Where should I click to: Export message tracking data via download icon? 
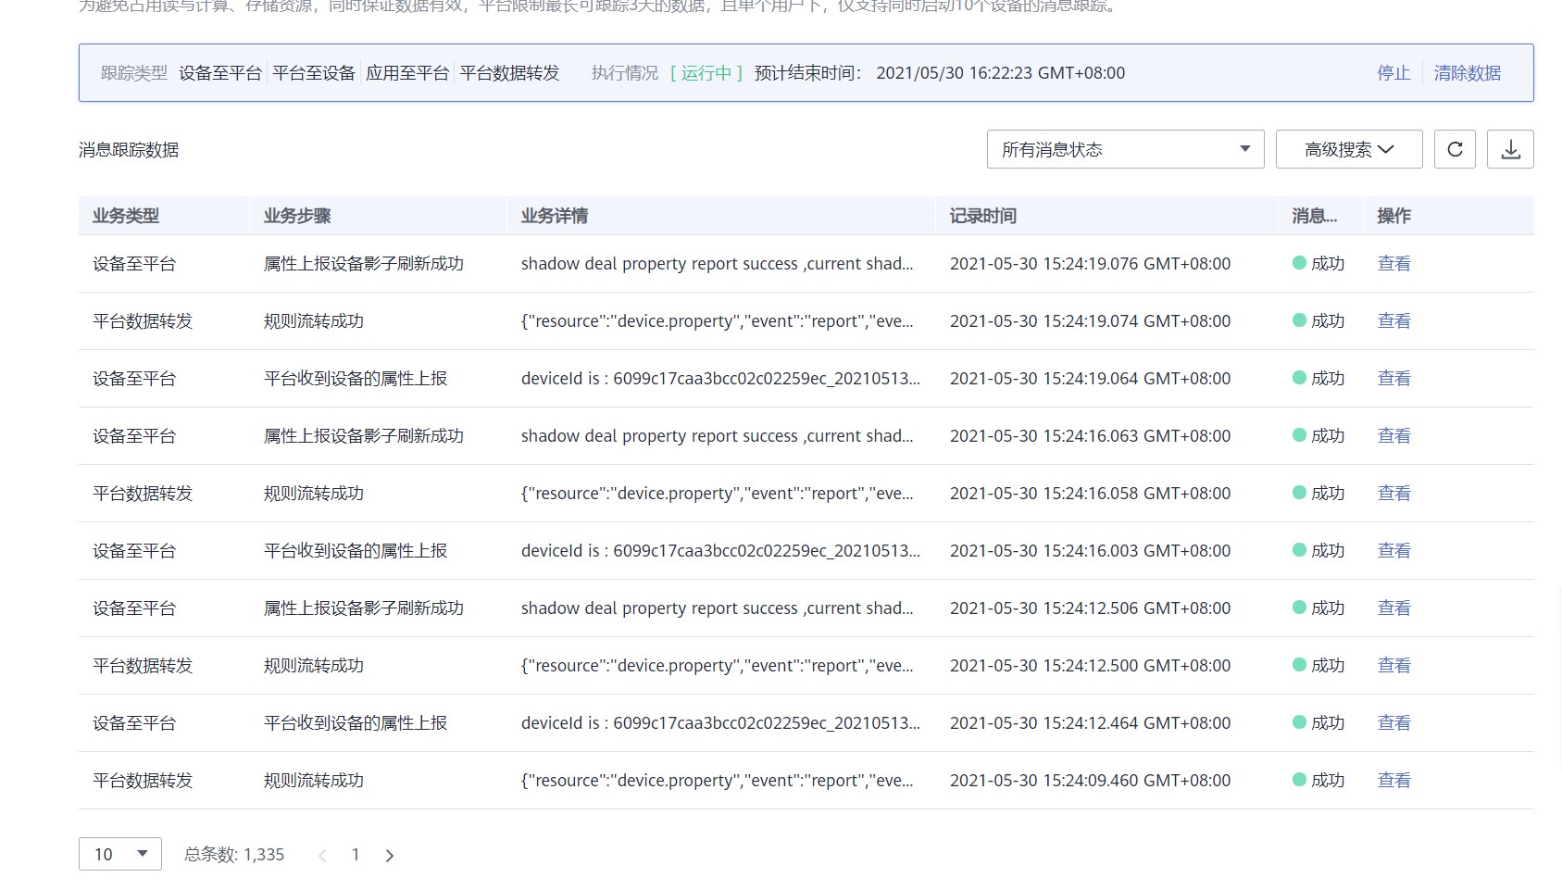pyautogui.click(x=1510, y=148)
